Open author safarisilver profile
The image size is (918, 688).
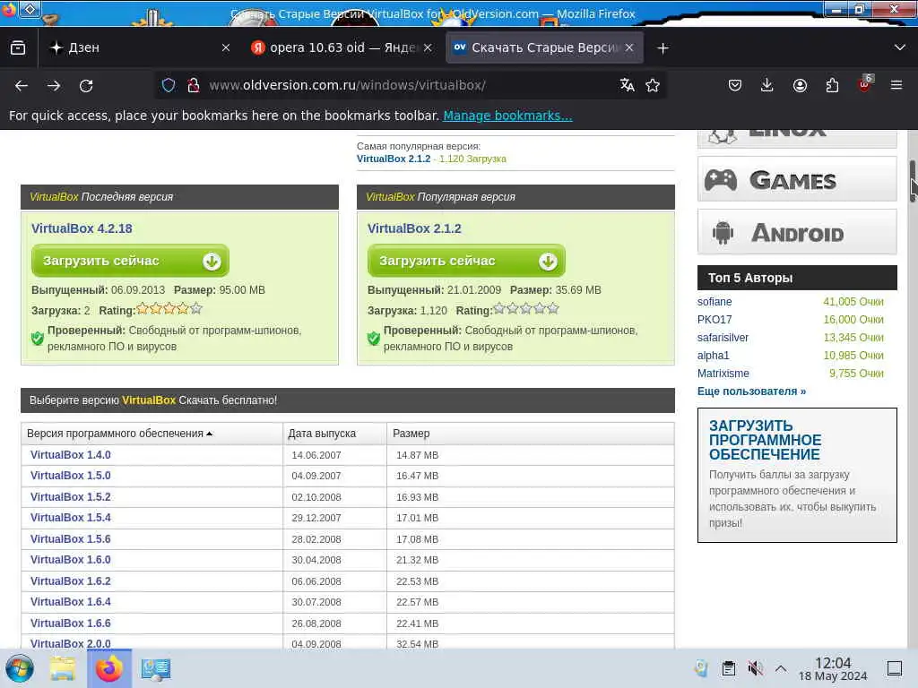(x=723, y=338)
